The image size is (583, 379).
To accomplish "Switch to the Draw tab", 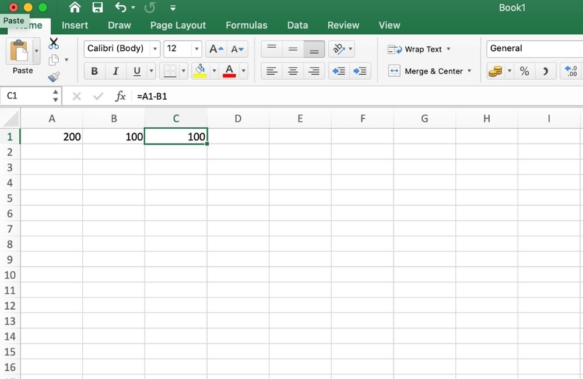I will pos(120,25).
